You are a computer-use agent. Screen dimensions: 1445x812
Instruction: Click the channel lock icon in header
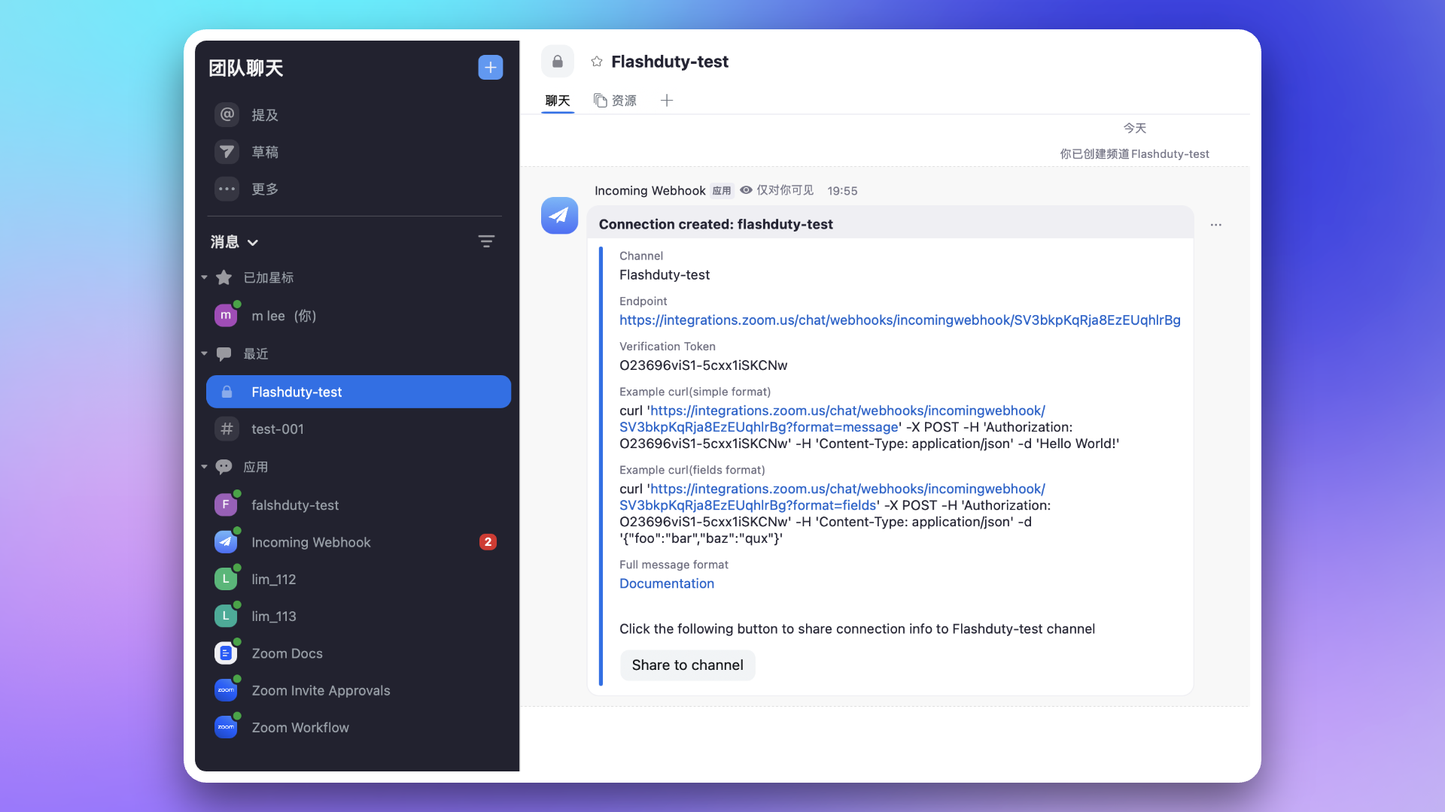[558, 62]
